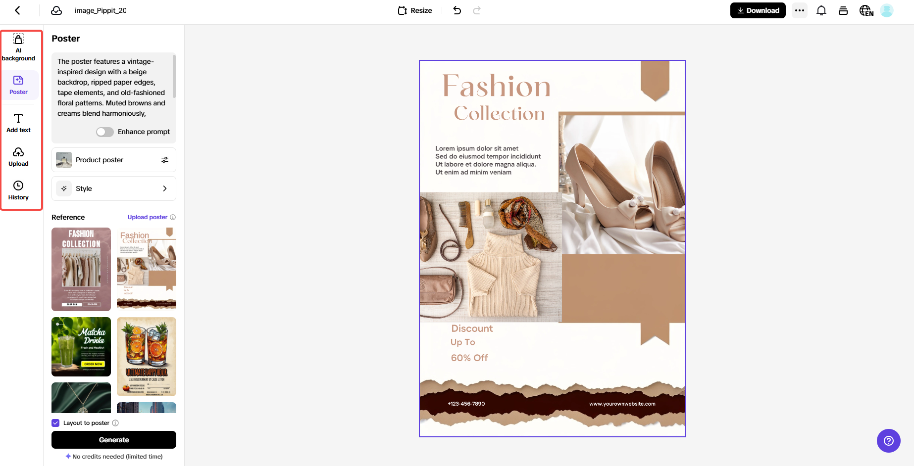Select the Up To text on poster
The height and width of the screenshot is (466, 914).
[463, 342]
